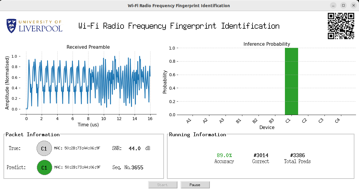Select the True device badge labeled C1
Screen dimensions: 359x190
click(x=44, y=148)
